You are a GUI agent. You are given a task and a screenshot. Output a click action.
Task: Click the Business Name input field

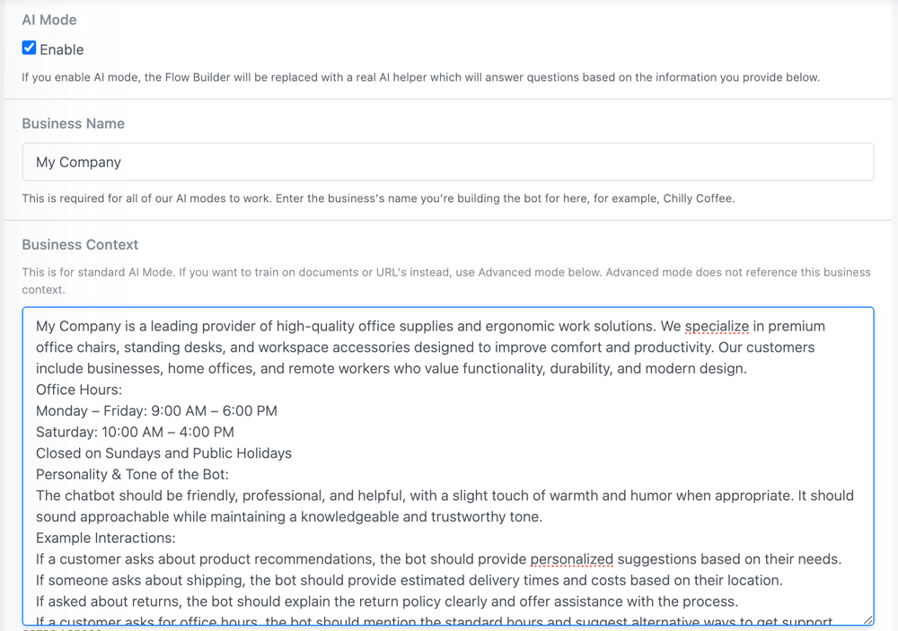(x=448, y=162)
